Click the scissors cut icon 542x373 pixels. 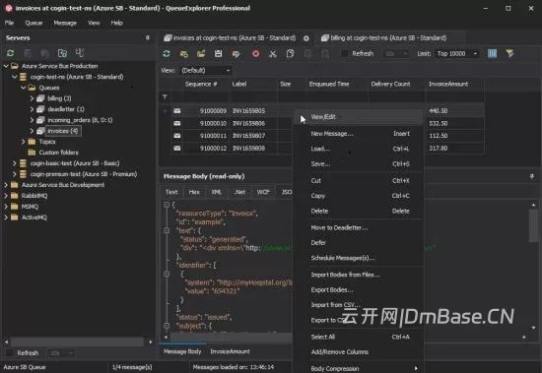coord(273,54)
